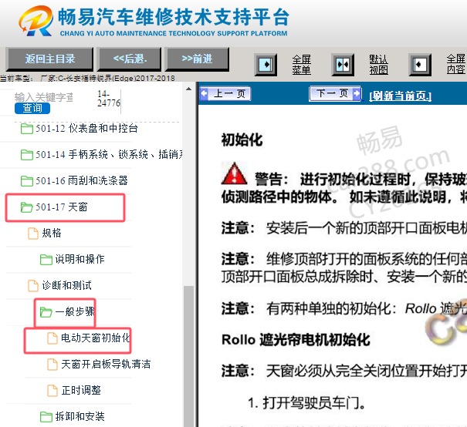Click the blue 查询 search button
Viewport: 467px width, 427px height.
tap(32, 108)
